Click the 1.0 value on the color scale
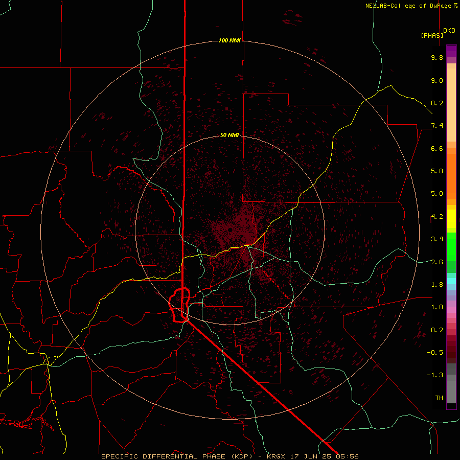 point(437,307)
